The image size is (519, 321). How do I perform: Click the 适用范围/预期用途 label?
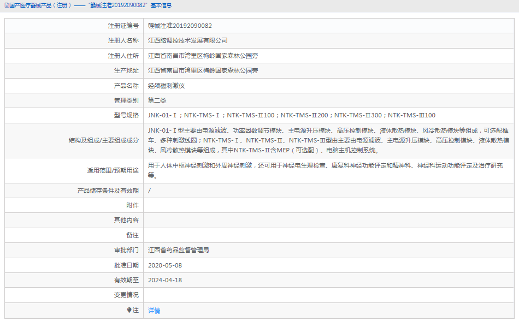(x=113, y=170)
